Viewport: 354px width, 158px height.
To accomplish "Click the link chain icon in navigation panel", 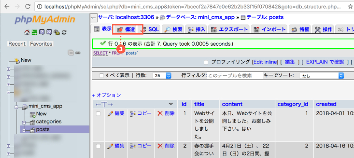I will point(78,53).
